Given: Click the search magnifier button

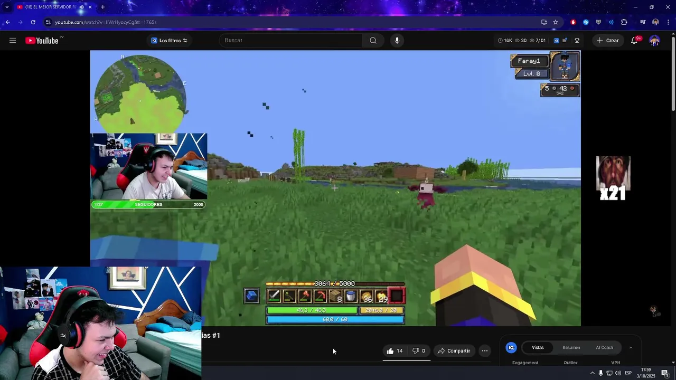Looking at the screenshot, I should [x=373, y=41].
